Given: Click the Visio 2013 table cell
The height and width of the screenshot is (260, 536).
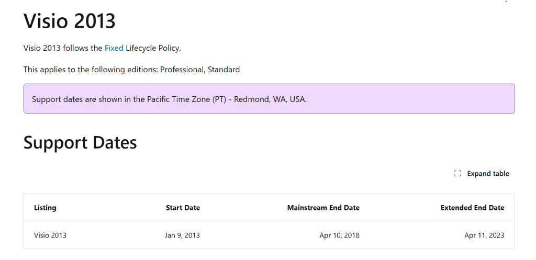Looking at the screenshot, I should point(50,235).
